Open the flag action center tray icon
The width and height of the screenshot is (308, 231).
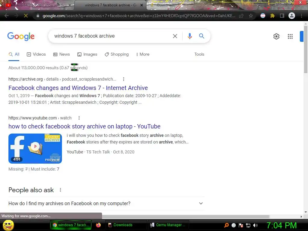tap(241, 225)
